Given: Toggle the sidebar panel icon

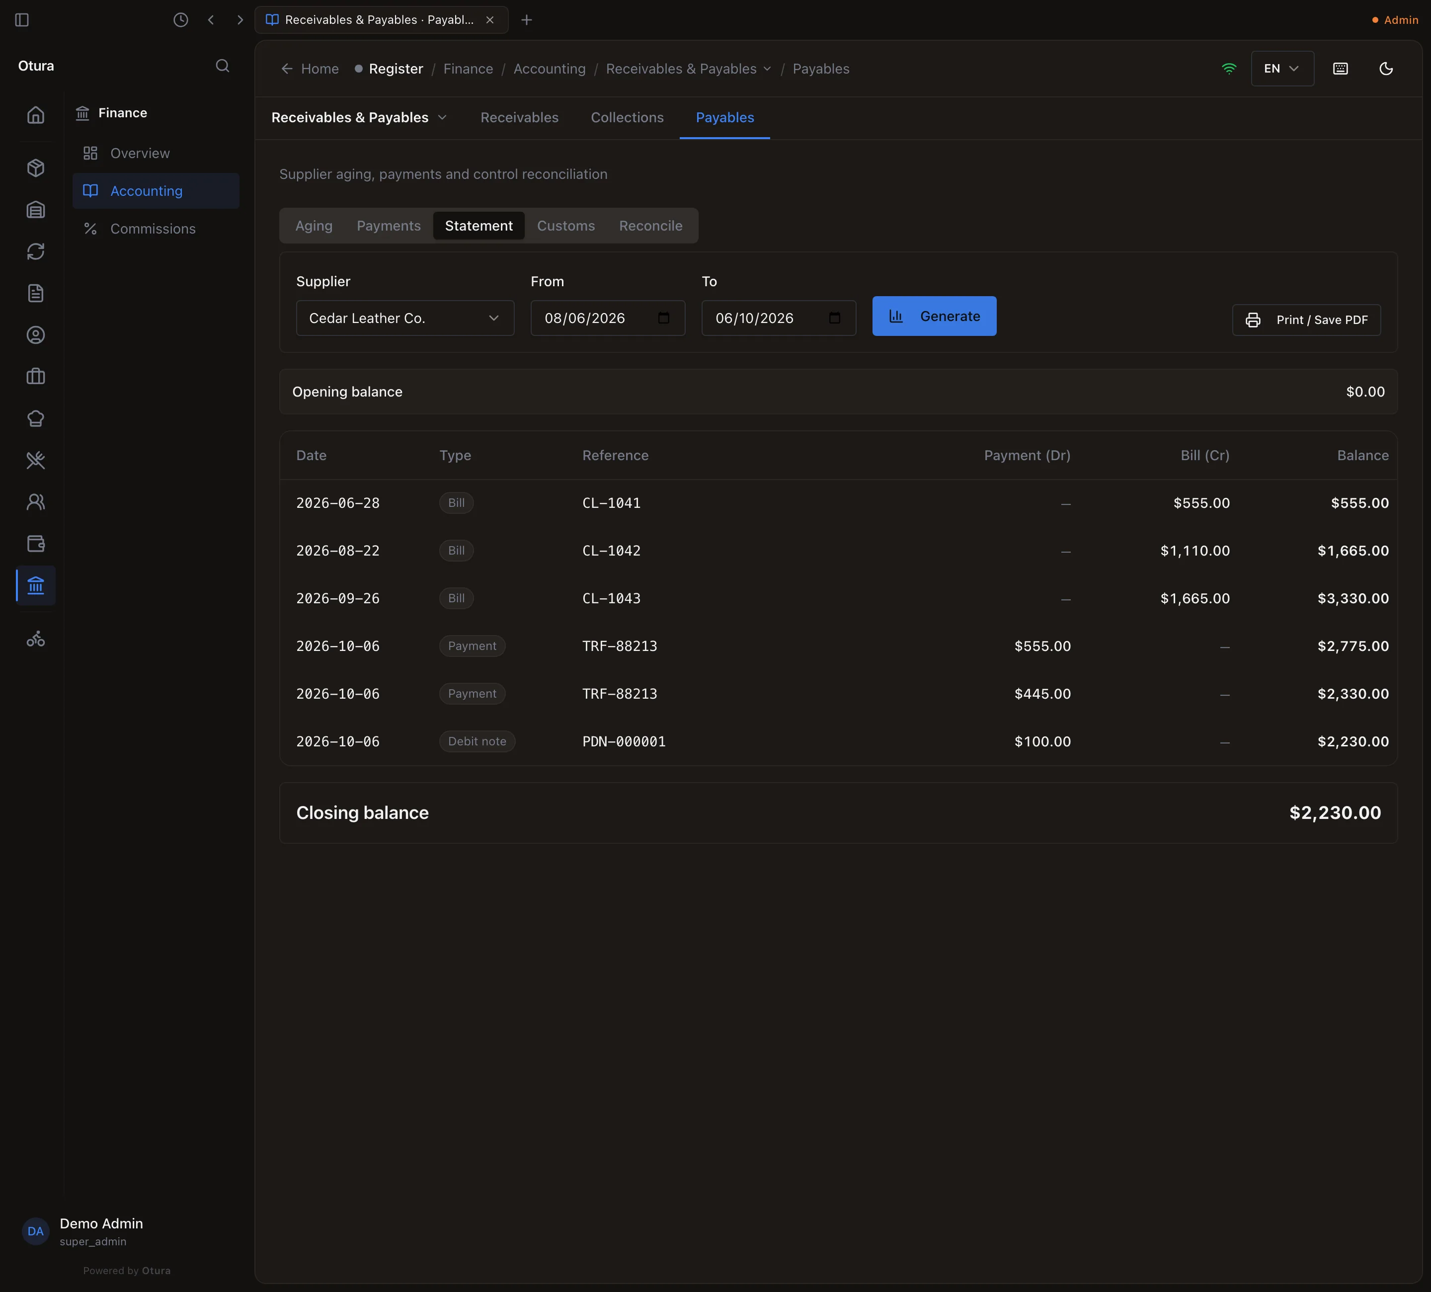Looking at the screenshot, I should click(22, 20).
